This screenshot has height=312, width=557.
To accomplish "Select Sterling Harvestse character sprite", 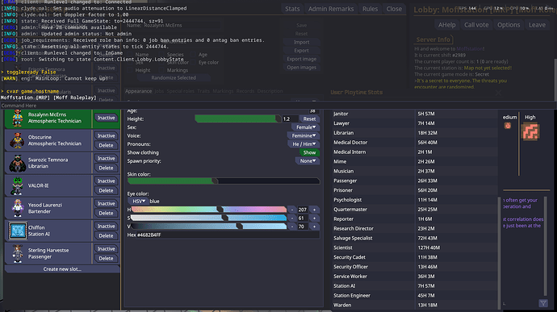I will point(17,254).
